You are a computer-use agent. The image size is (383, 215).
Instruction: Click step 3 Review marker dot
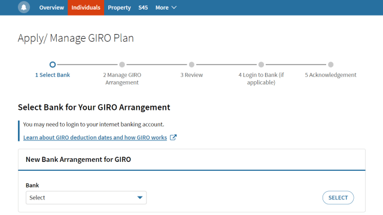(191, 64)
